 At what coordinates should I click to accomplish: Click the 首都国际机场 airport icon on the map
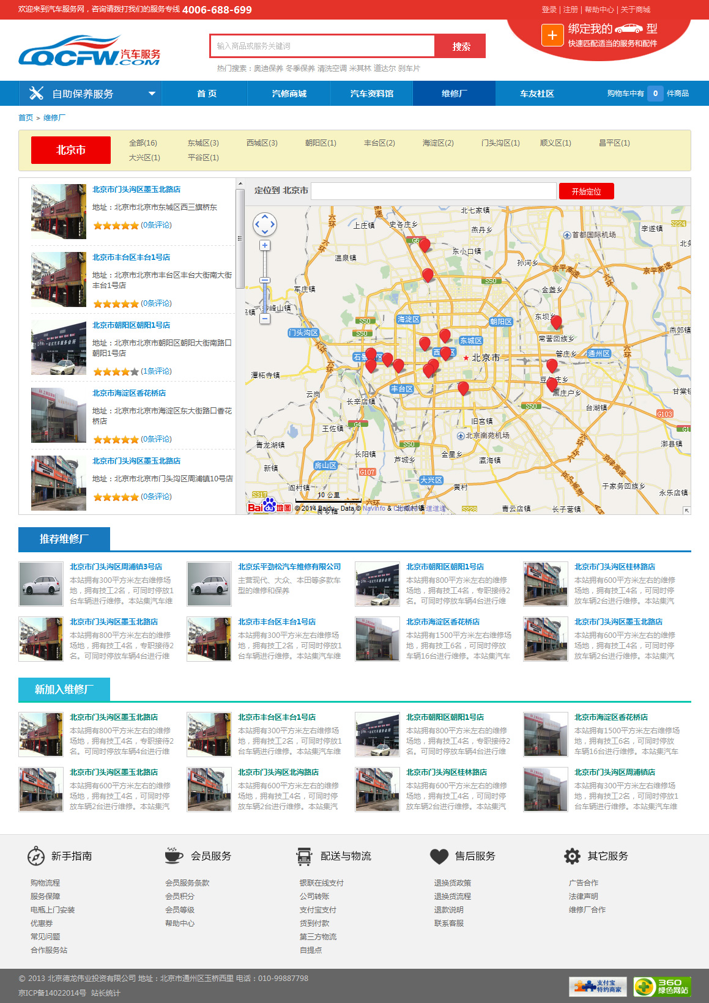567,235
